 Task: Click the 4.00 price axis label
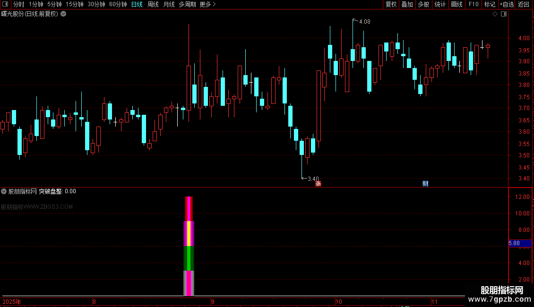(524, 38)
